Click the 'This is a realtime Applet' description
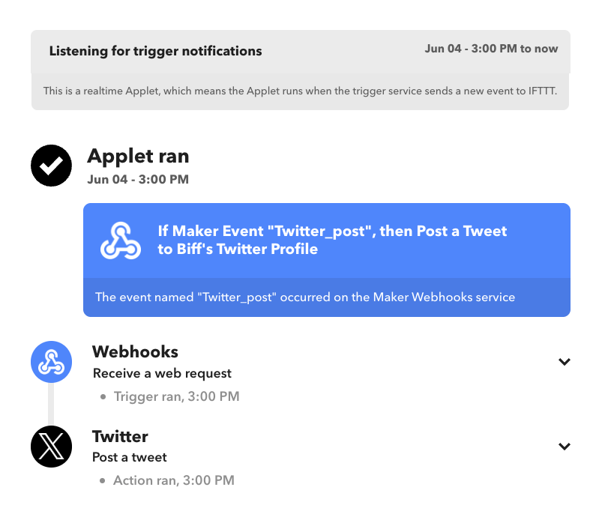Image resolution: width=611 pixels, height=514 pixels. pos(300,91)
